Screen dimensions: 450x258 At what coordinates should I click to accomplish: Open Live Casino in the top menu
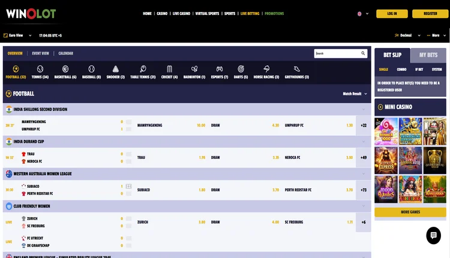pyautogui.click(x=181, y=13)
